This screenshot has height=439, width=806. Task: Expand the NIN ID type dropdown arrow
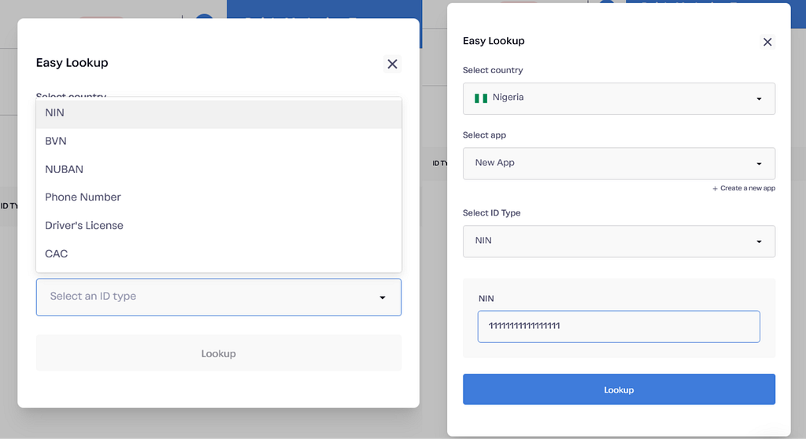(759, 242)
